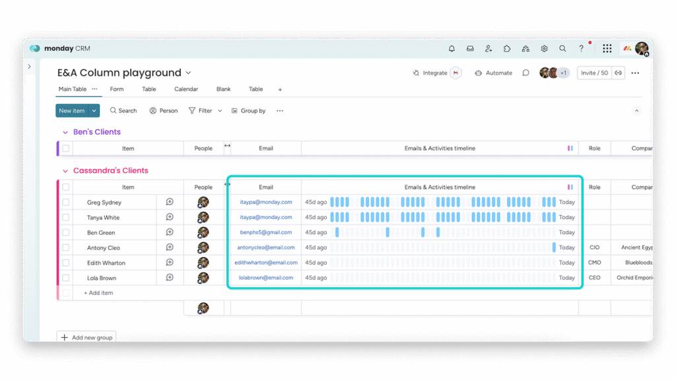
Task: Collapse the Cassandra's Clients group
Action: pos(65,171)
